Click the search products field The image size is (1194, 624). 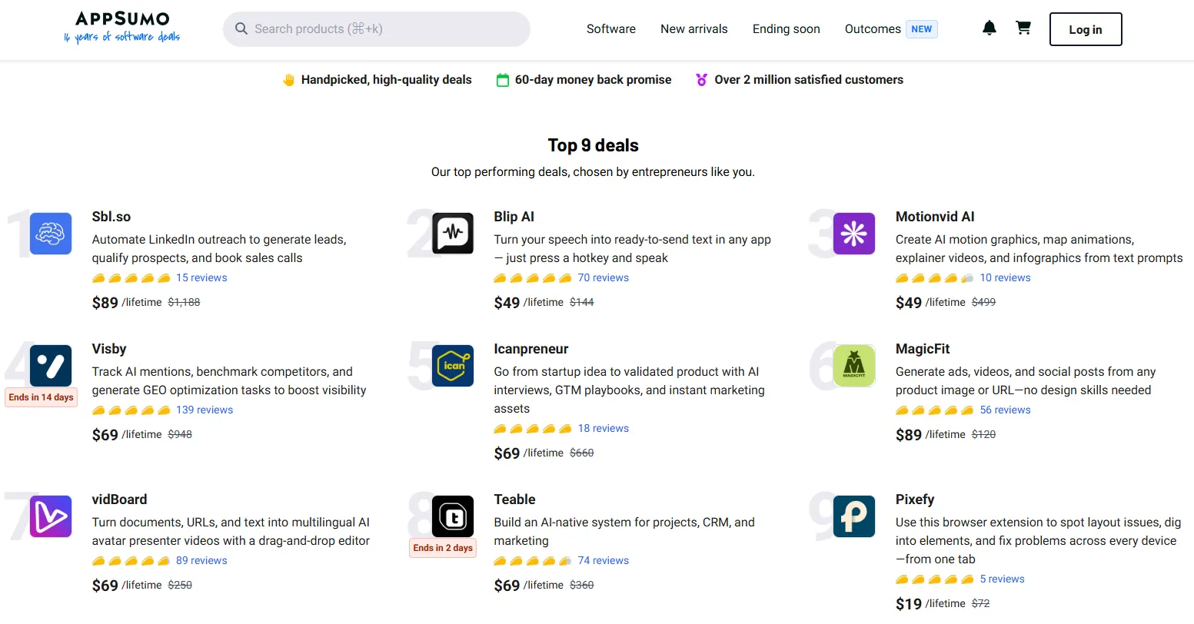point(376,28)
